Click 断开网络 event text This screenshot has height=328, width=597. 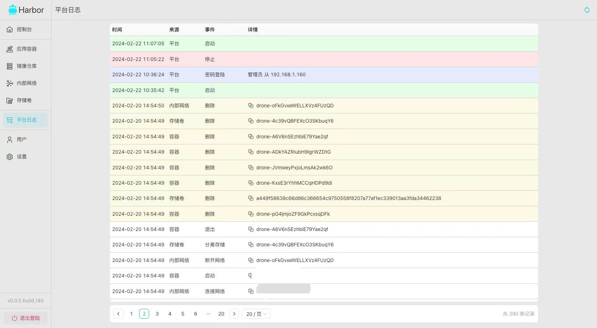pyautogui.click(x=215, y=260)
